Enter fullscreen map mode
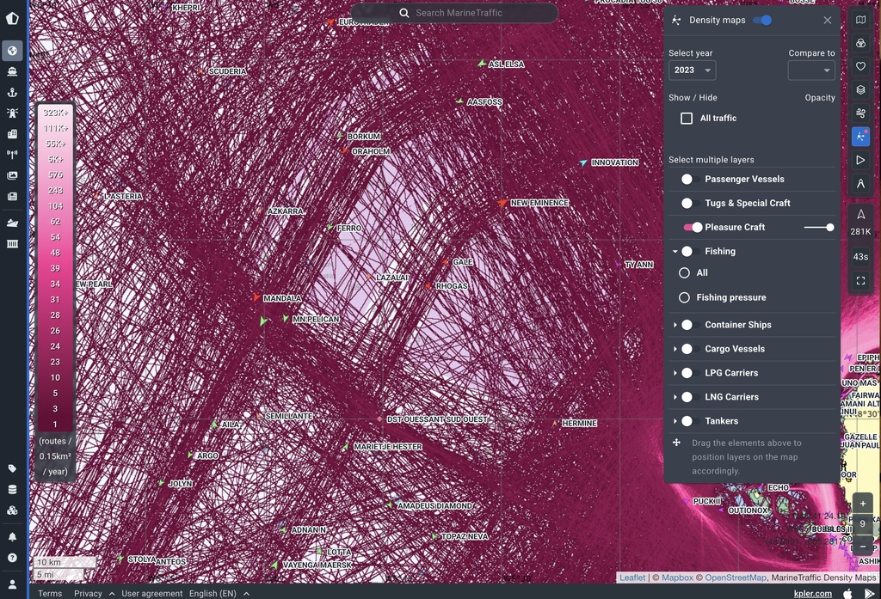881x599 pixels. pos(860,281)
